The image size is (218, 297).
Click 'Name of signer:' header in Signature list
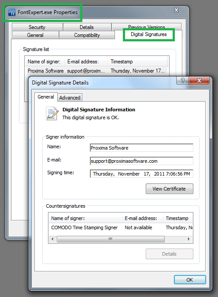tap(45, 62)
